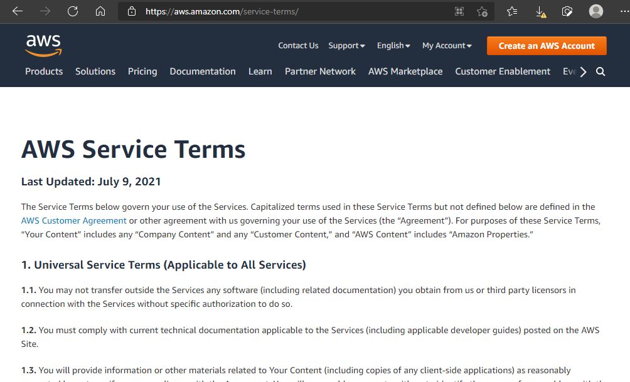Open the Documentation menu
Viewport: 630px width, 382px height.
point(203,71)
